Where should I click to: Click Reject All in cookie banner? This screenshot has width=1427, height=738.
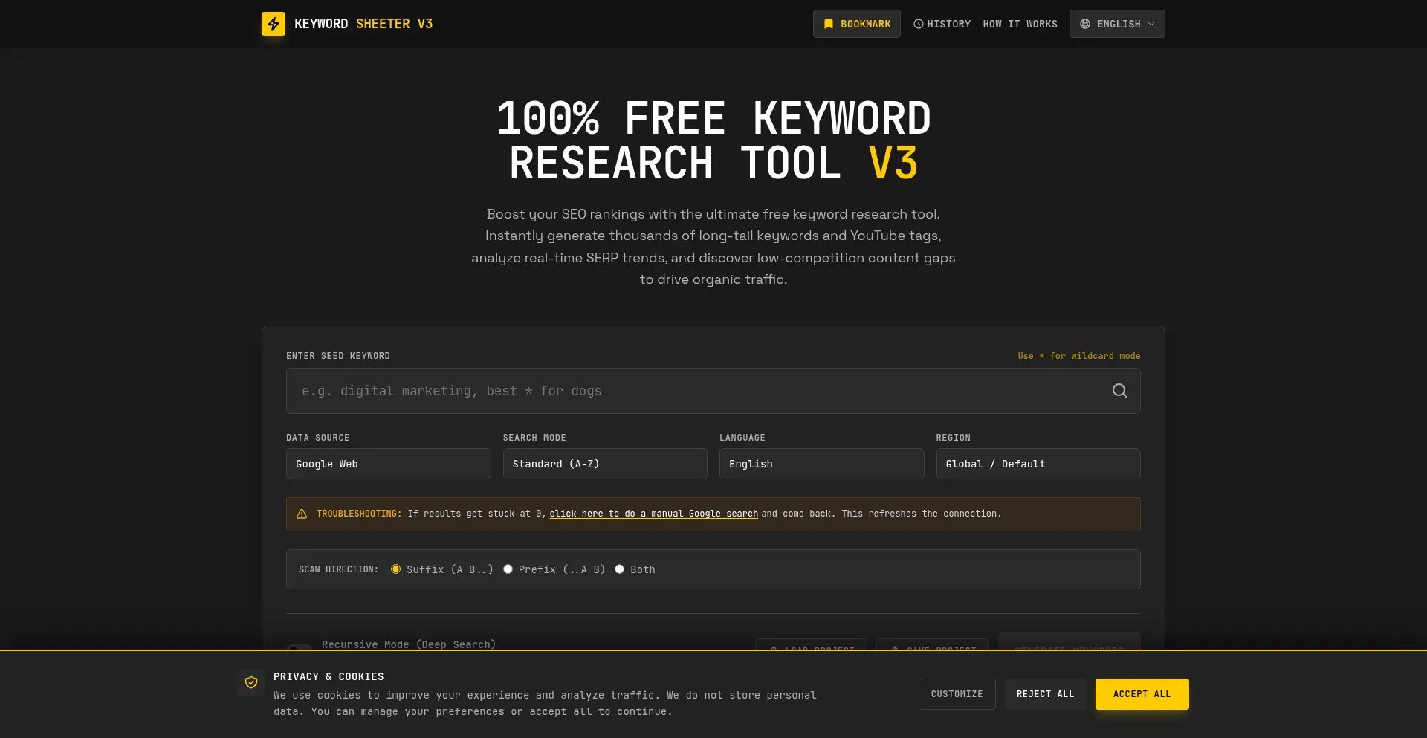click(x=1045, y=694)
